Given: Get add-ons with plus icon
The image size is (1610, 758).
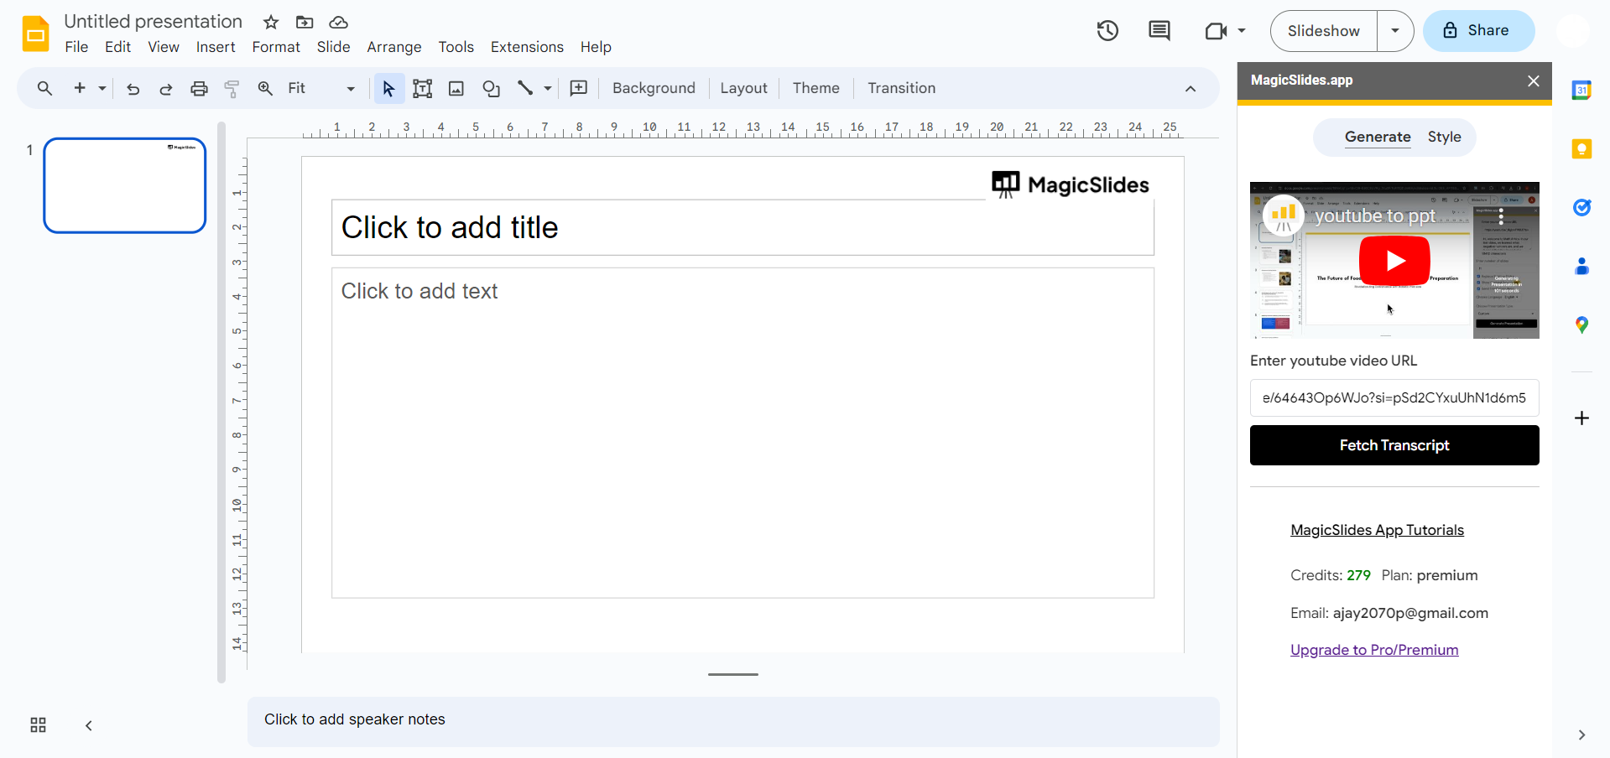Looking at the screenshot, I should coord(1581,418).
